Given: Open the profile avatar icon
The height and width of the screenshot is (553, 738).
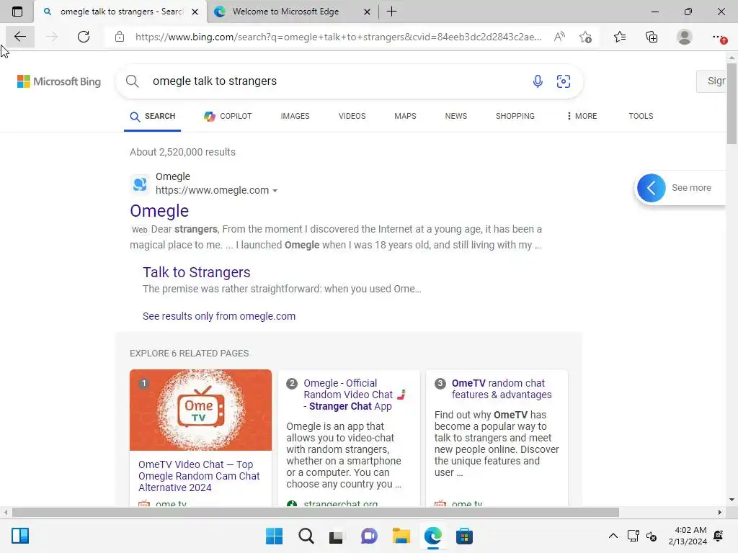Looking at the screenshot, I should pyautogui.click(x=685, y=37).
